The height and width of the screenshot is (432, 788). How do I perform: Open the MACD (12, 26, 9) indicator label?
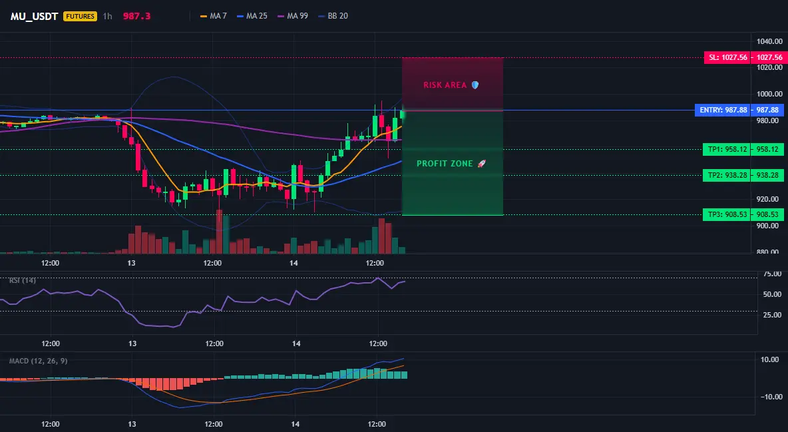pyautogui.click(x=38, y=361)
